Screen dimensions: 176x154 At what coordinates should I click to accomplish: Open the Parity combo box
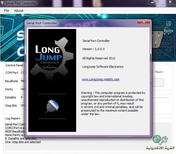(x=22, y=89)
